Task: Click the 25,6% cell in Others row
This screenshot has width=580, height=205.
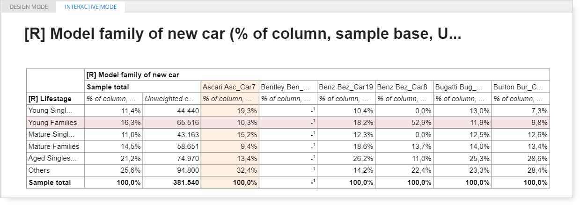Action: click(x=114, y=170)
